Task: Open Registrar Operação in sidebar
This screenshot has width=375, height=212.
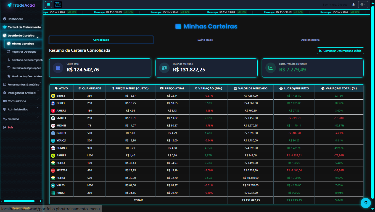Action: tap(24, 52)
